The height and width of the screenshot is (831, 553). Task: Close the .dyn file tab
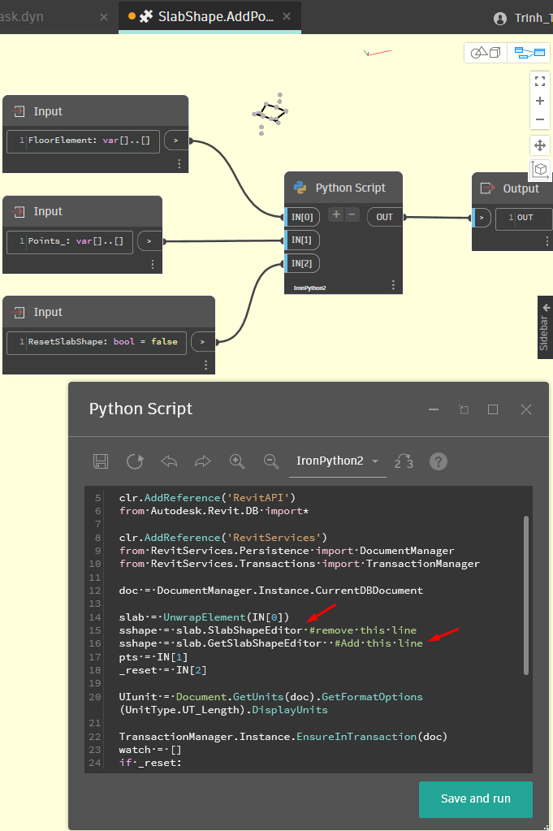[x=104, y=17]
